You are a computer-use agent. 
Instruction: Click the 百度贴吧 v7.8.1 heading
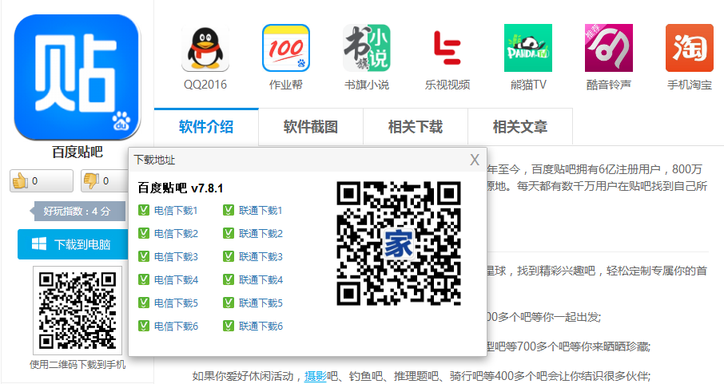point(181,188)
